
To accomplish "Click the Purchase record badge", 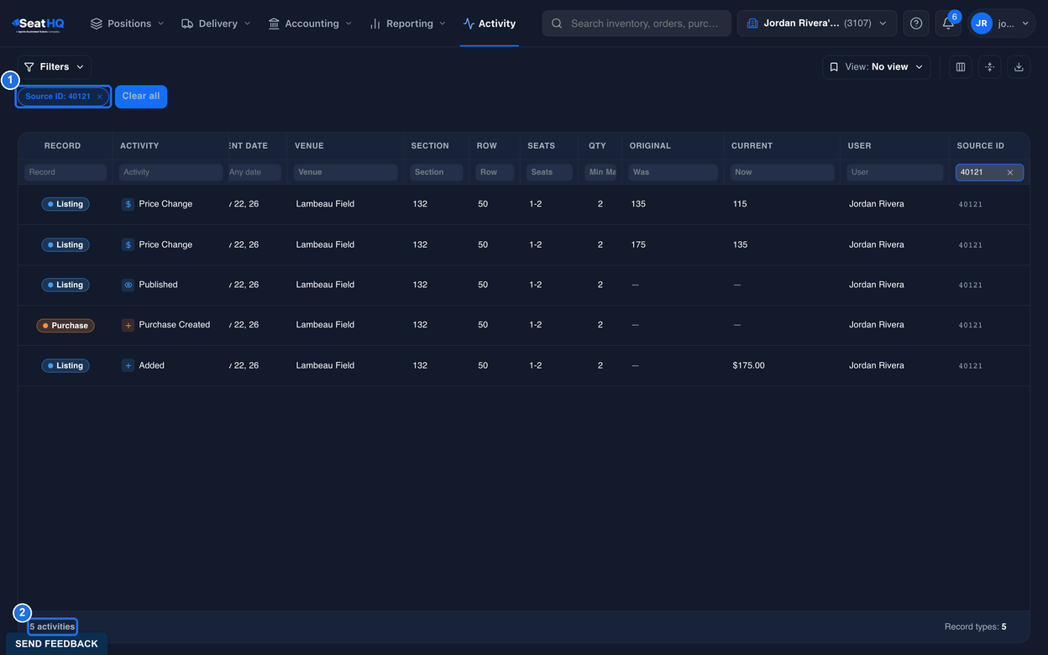I will [65, 326].
